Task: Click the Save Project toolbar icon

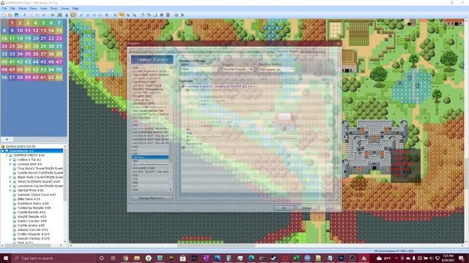Action: pos(16,15)
